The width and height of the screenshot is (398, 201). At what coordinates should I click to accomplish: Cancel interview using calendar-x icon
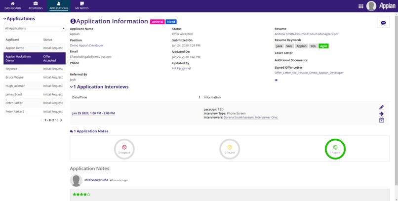(x=381, y=120)
